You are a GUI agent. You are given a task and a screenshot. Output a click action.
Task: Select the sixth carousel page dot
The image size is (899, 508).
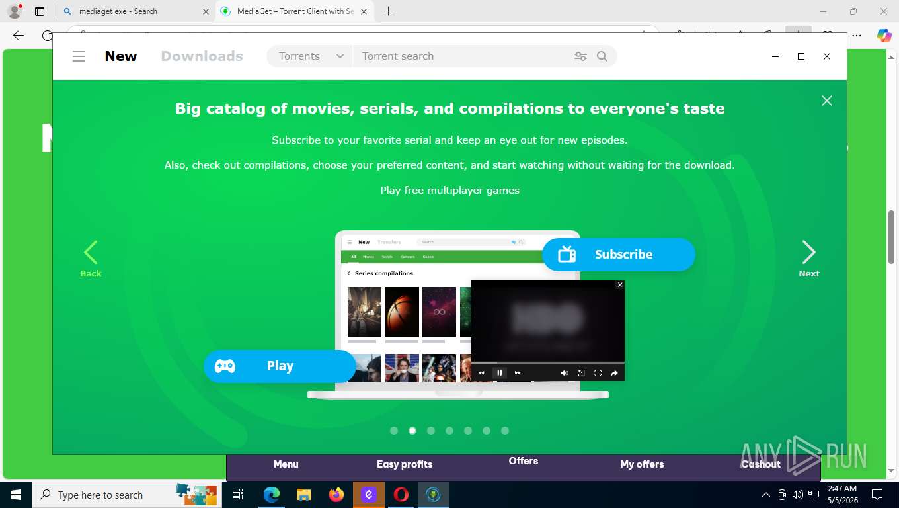click(487, 431)
